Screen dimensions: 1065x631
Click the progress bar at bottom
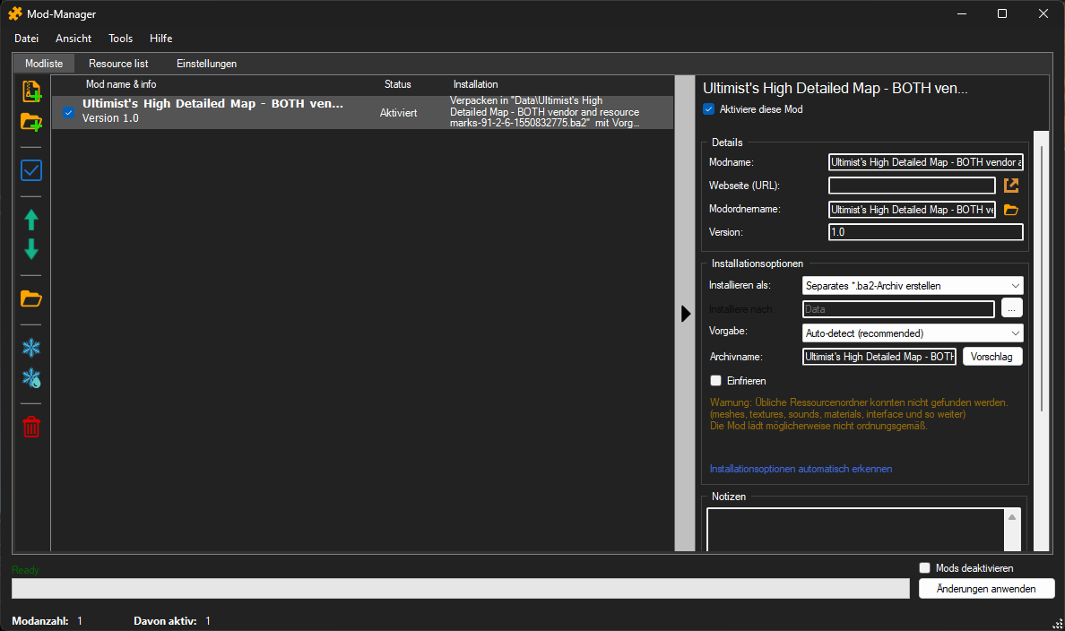[x=461, y=589]
